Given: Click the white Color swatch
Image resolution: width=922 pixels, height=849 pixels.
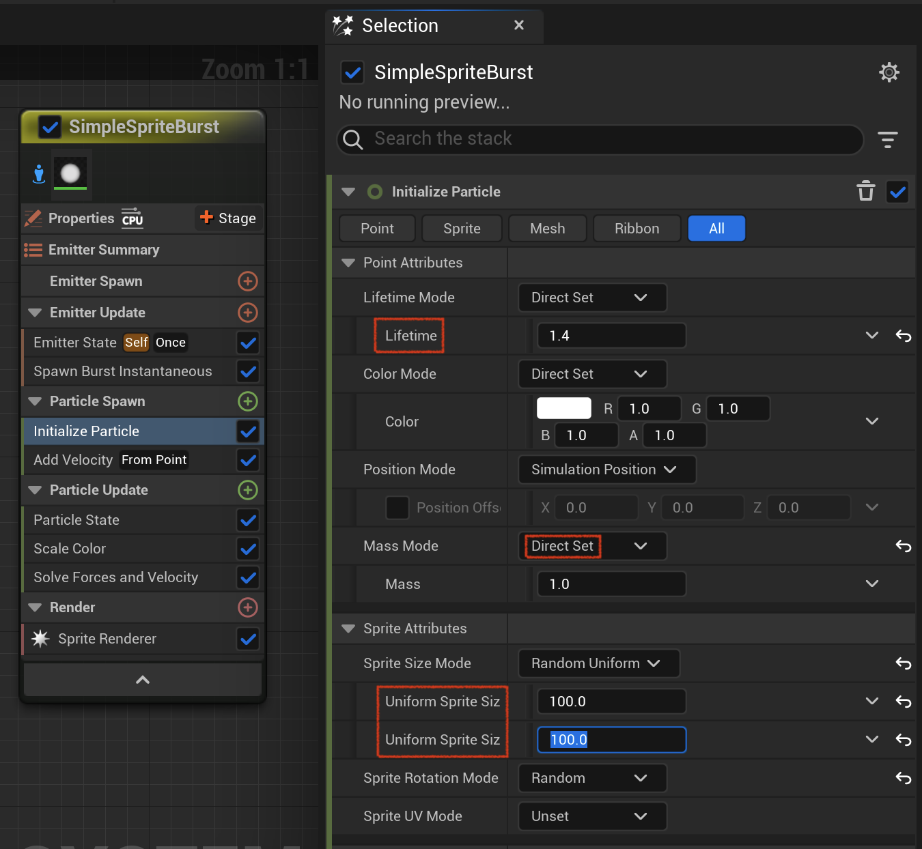Looking at the screenshot, I should [x=563, y=408].
